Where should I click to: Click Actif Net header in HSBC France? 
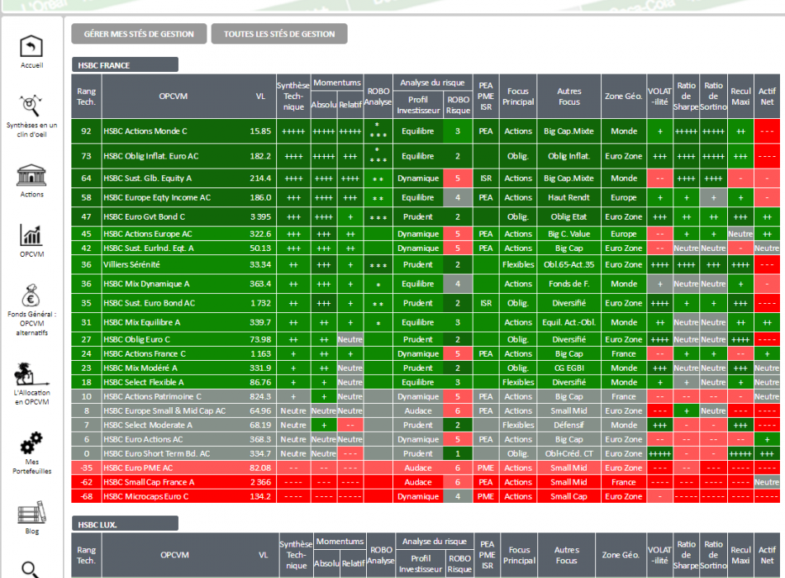point(767,97)
